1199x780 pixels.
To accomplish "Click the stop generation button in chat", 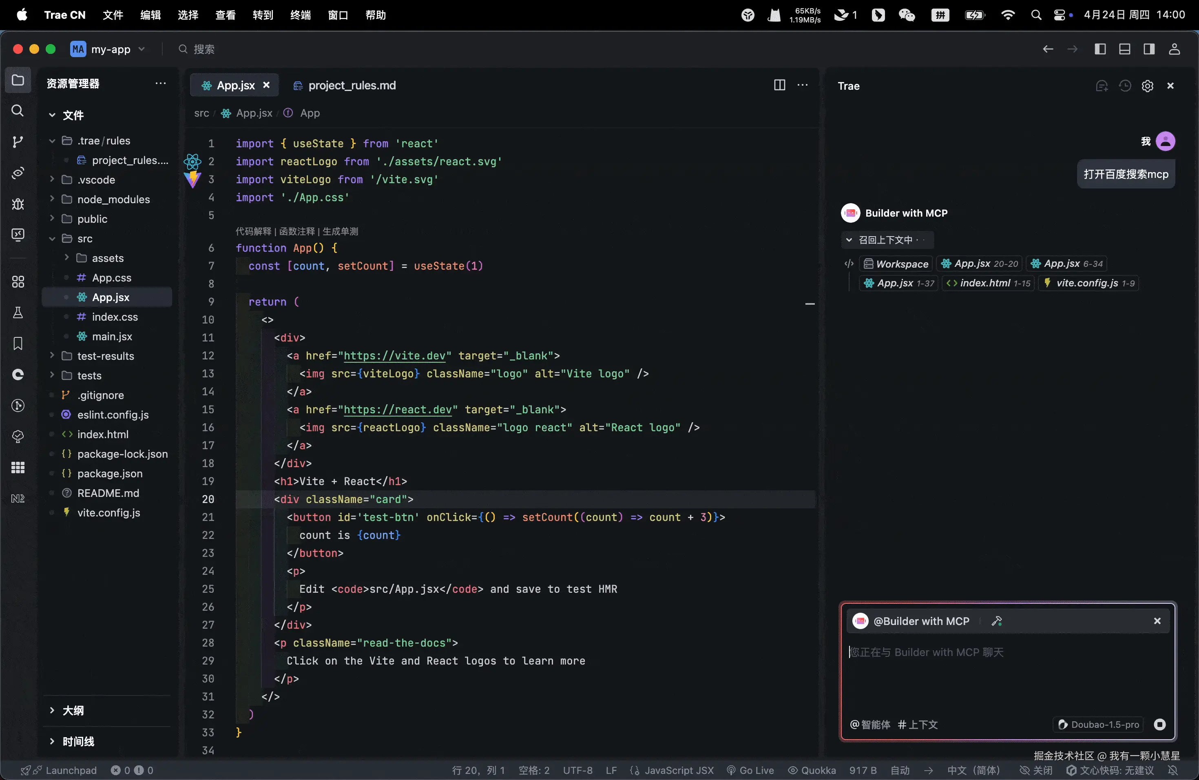I will pyautogui.click(x=1159, y=724).
